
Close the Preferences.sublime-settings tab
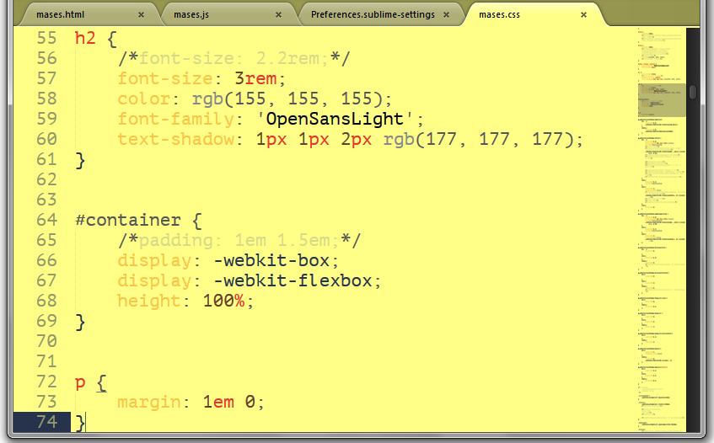(x=446, y=14)
